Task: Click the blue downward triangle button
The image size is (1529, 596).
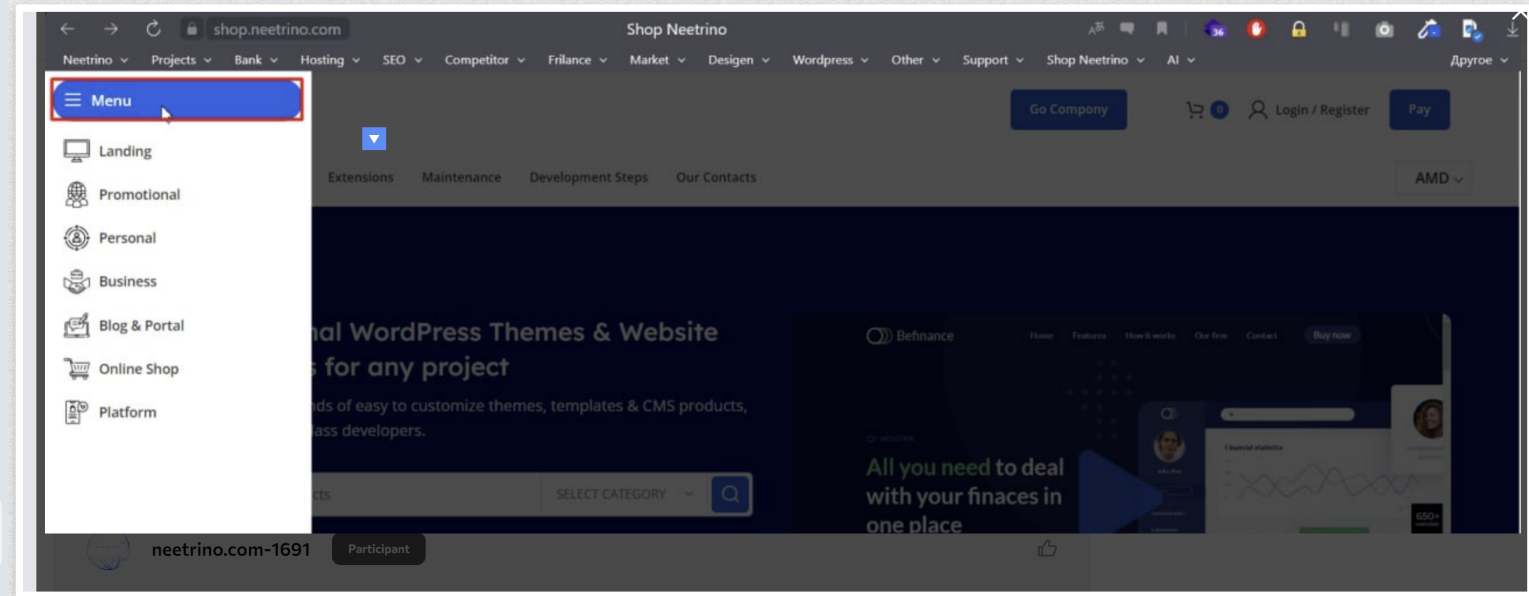Action: 374,139
